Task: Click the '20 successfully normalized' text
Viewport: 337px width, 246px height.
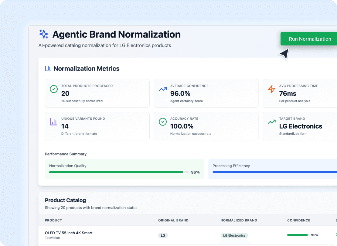Action: (82, 101)
